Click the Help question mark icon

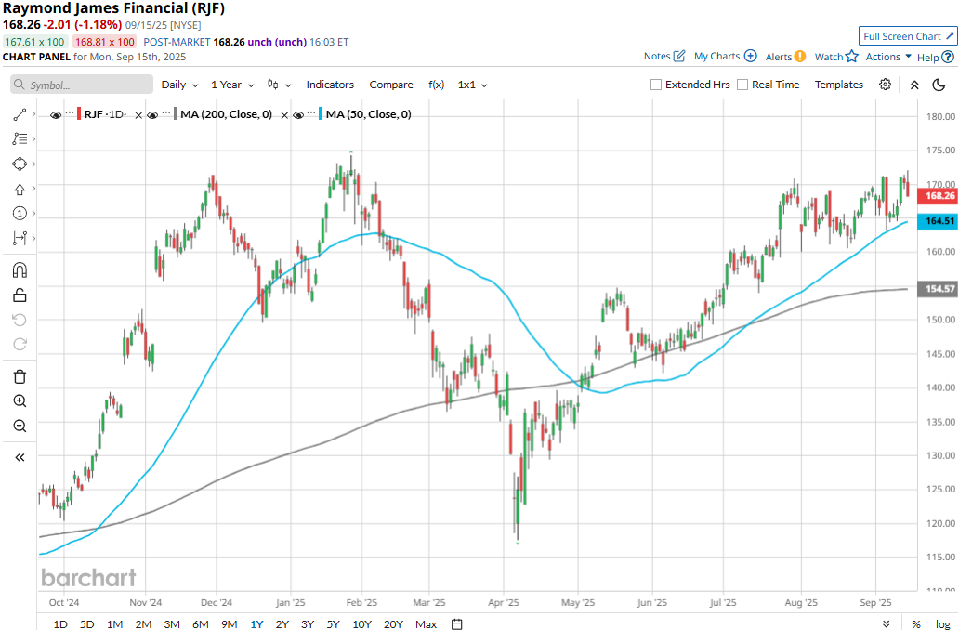coord(948,57)
